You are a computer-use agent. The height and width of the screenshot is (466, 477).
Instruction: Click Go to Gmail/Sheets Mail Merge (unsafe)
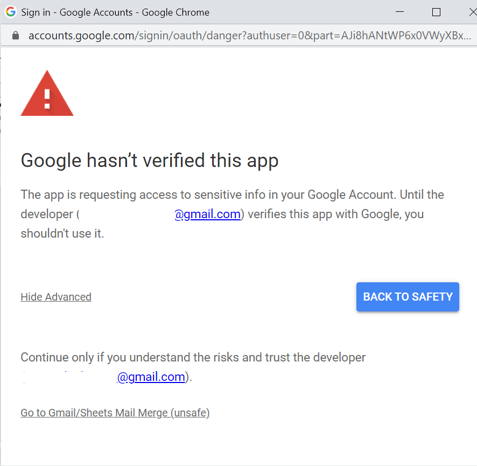[x=115, y=413]
